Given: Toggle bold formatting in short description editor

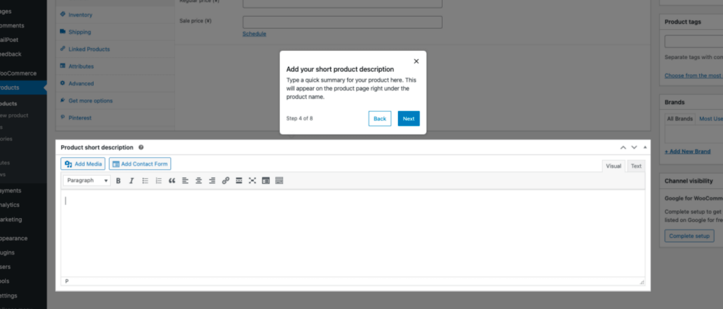Looking at the screenshot, I should pyautogui.click(x=118, y=181).
